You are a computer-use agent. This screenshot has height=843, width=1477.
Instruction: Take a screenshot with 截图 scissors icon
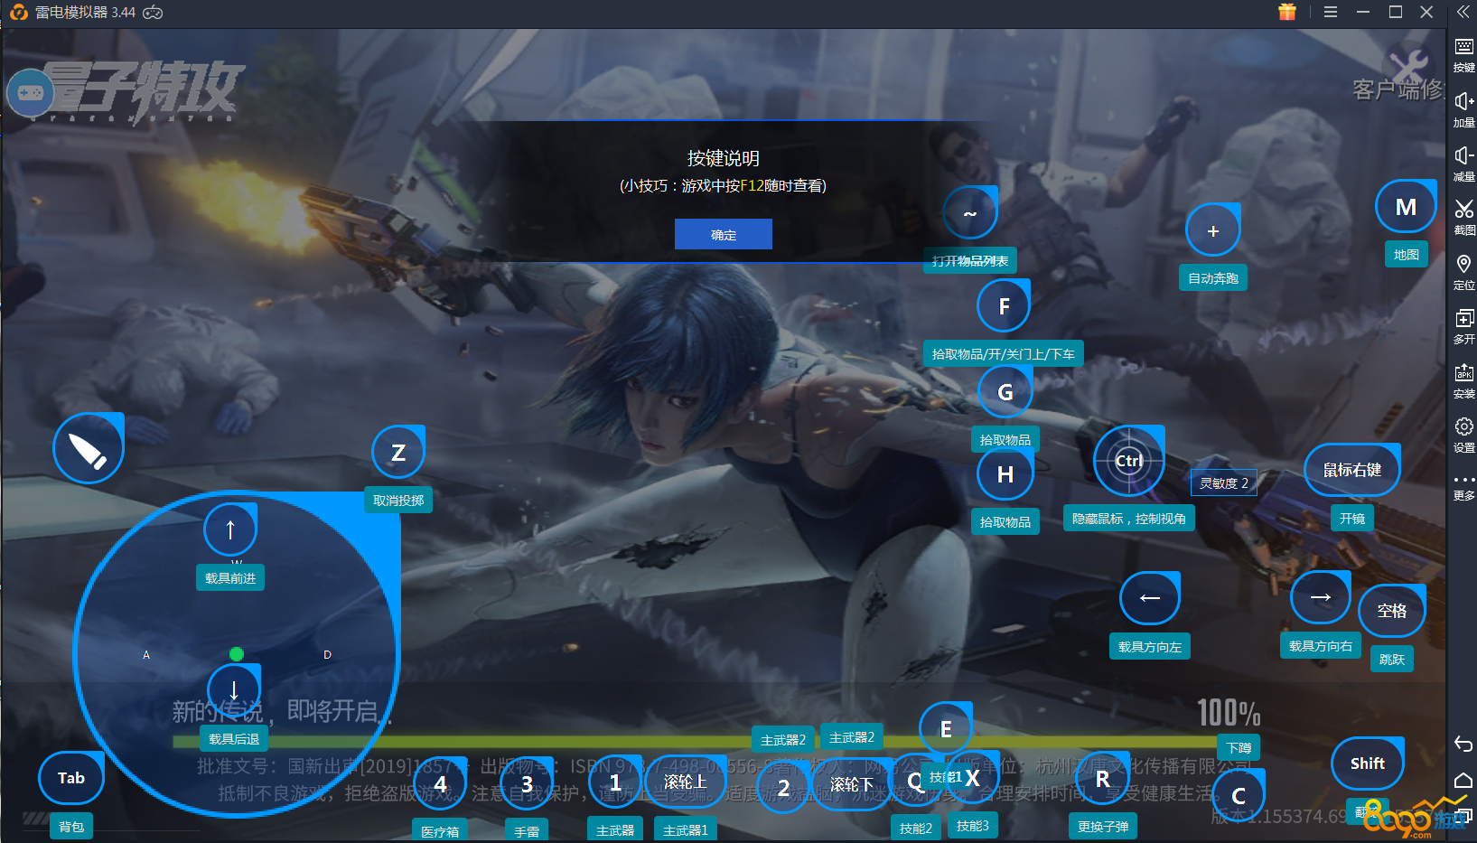coord(1463,217)
